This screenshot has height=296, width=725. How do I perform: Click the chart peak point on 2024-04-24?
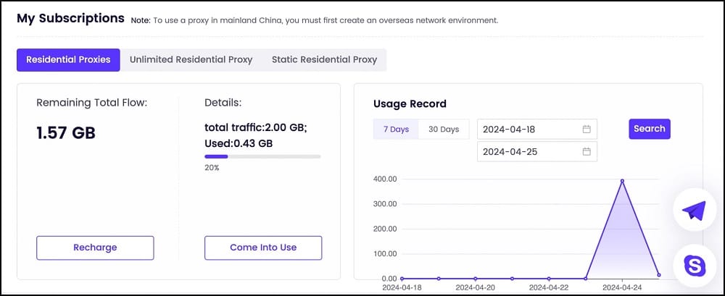[622, 181]
